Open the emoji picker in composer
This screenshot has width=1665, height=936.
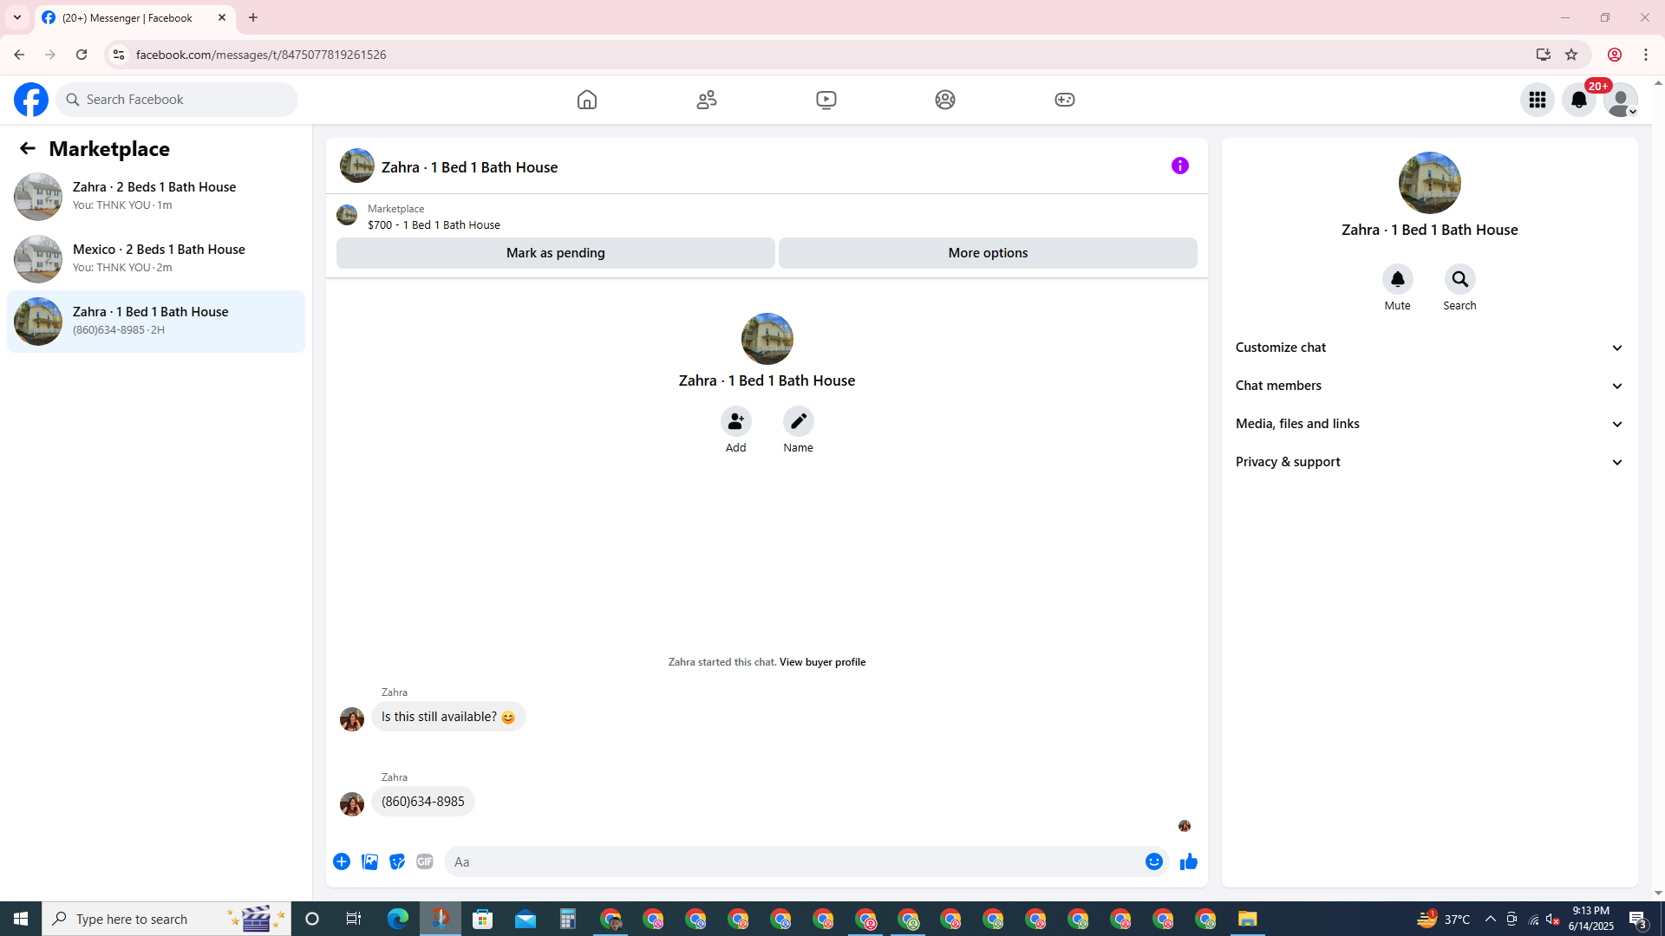click(1153, 861)
